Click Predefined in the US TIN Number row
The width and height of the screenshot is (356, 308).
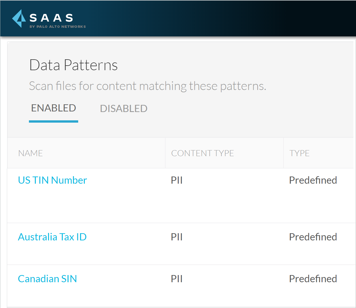pos(313,180)
